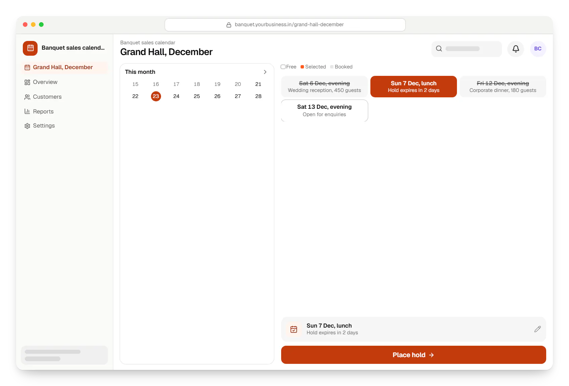
Task: Choose day 21 in This month
Action: pyautogui.click(x=258, y=84)
